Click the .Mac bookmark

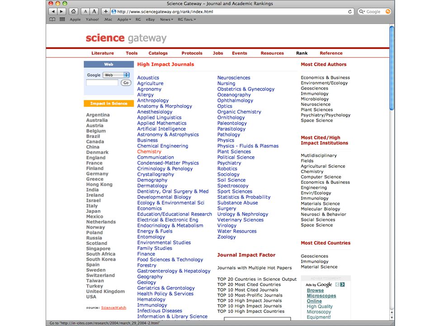tap(108, 19)
